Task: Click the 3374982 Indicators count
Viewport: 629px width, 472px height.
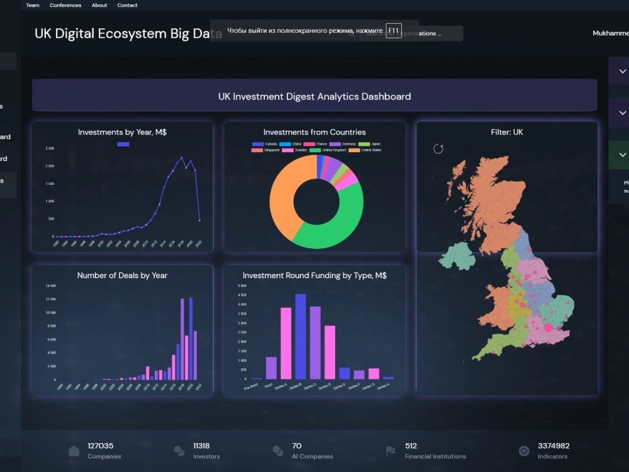Action: tap(554, 446)
